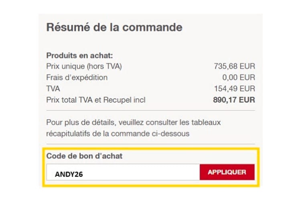Select the 'Frais d'expédition' row label
The height and width of the screenshot is (205, 308).
77,78
